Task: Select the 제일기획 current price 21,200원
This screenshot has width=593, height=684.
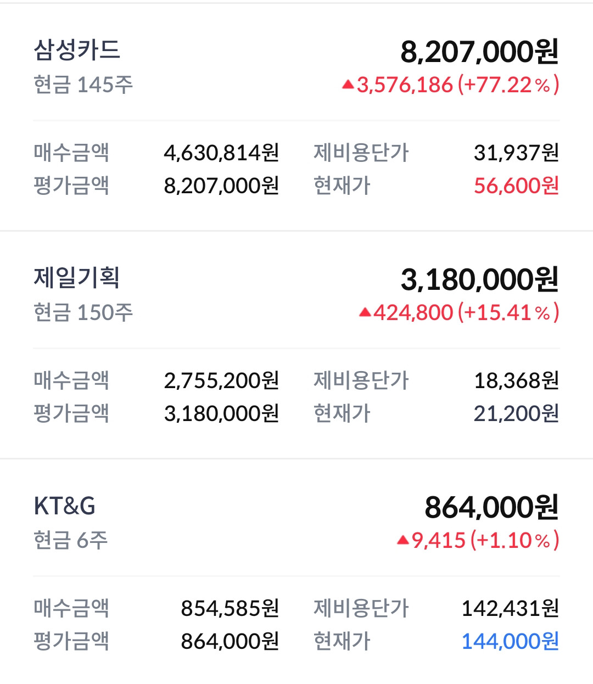Action: click(x=516, y=413)
